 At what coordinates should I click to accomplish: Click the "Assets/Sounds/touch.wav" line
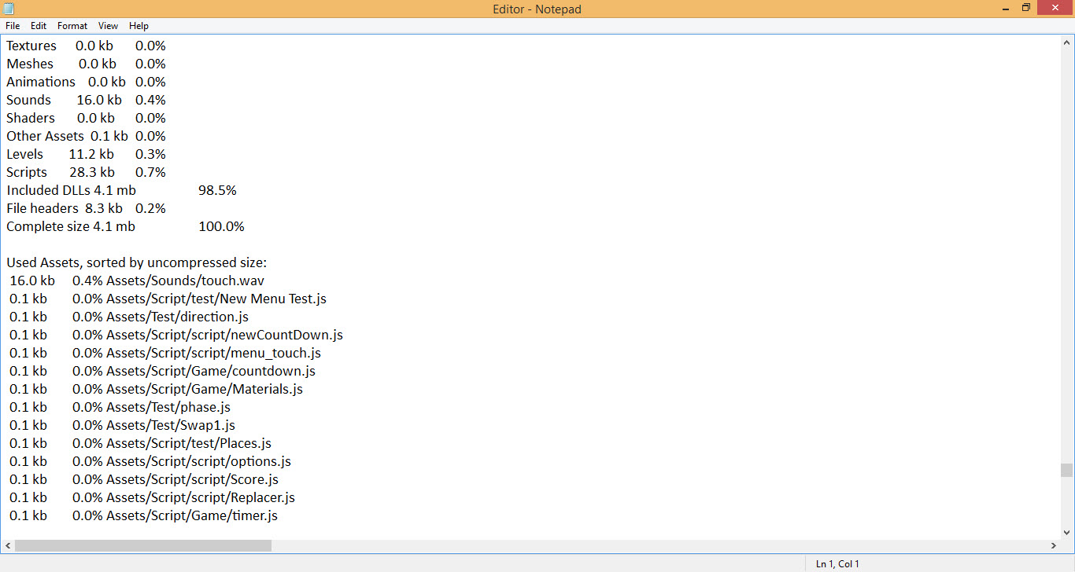coord(137,280)
